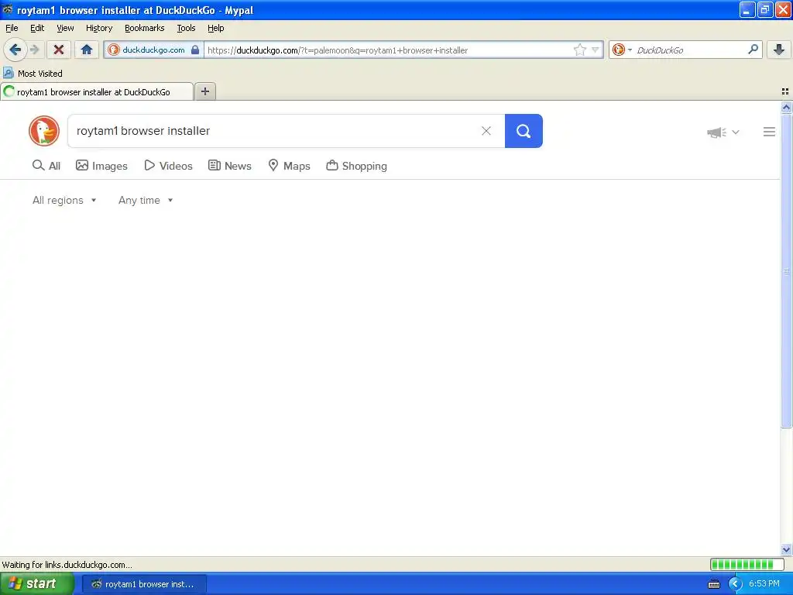Open the Bookmarks menu
The width and height of the screenshot is (793, 595).
click(145, 28)
